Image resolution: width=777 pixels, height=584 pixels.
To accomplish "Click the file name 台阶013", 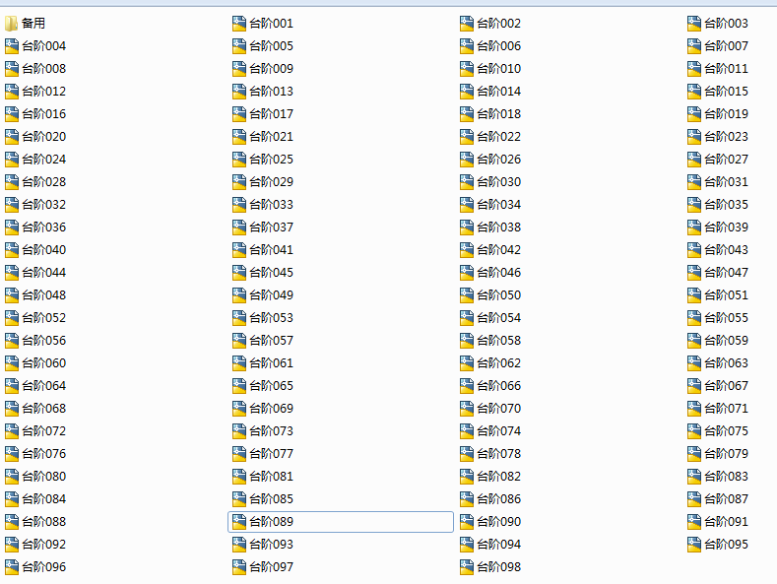I will point(271,92).
